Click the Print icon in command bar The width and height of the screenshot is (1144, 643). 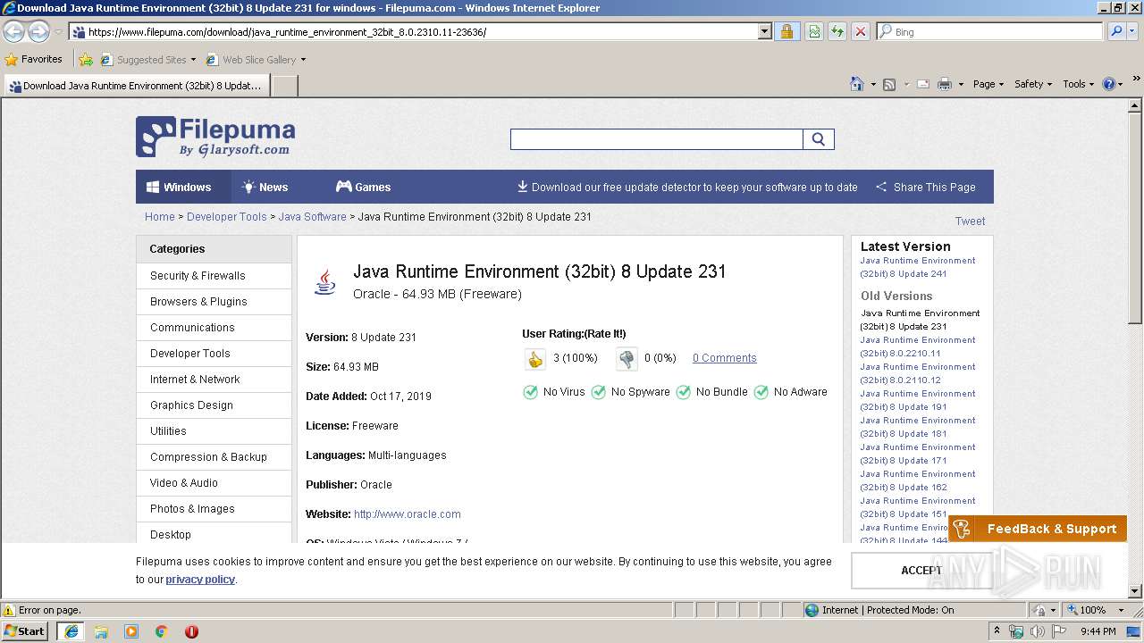tap(945, 84)
